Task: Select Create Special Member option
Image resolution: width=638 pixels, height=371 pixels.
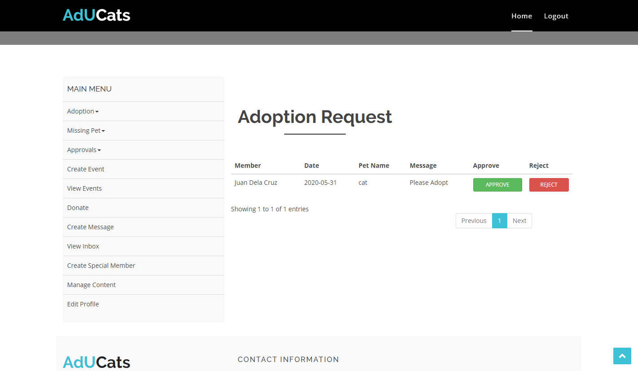Action: pyautogui.click(x=101, y=266)
